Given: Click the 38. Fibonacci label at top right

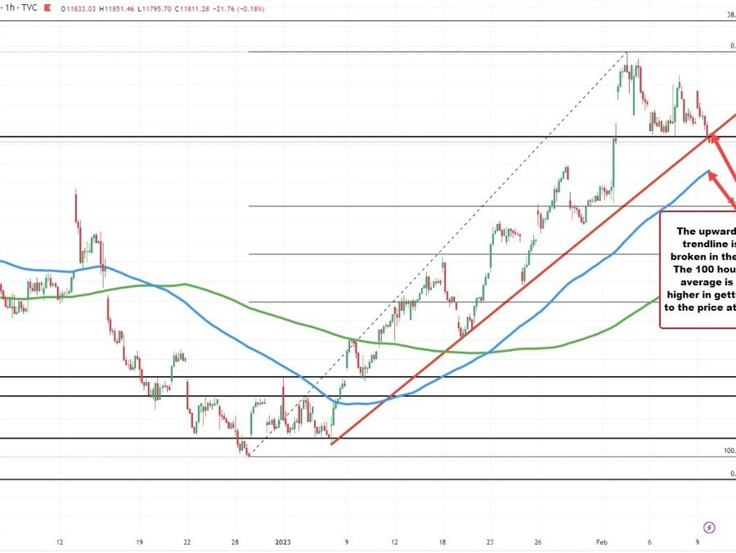Looking at the screenshot, I should point(729,15).
